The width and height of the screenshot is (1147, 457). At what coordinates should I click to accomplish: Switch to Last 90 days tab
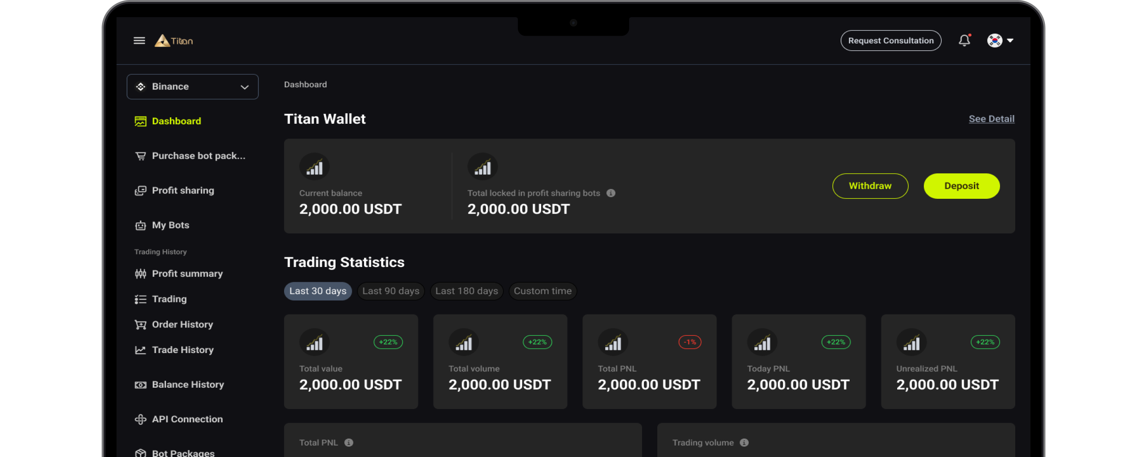pyautogui.click(x=390, y=291)
